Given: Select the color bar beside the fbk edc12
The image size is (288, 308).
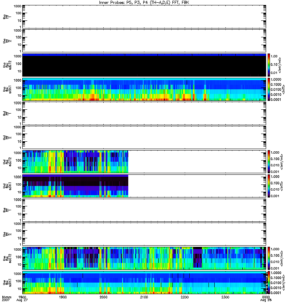Looking at the screenshot, I should click(269, 258).
